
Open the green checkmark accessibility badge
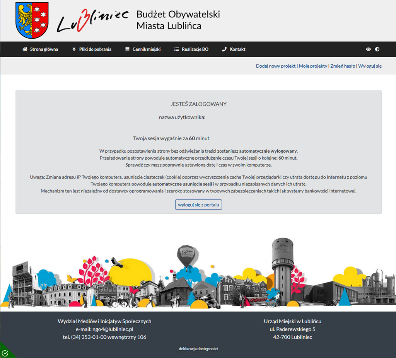tap(5, 353)
